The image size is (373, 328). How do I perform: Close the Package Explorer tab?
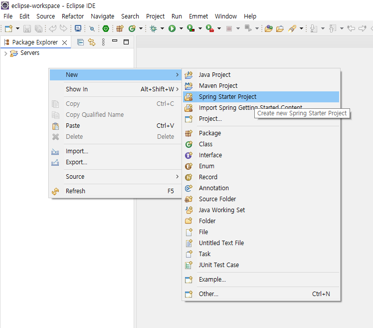coord(64,42)
